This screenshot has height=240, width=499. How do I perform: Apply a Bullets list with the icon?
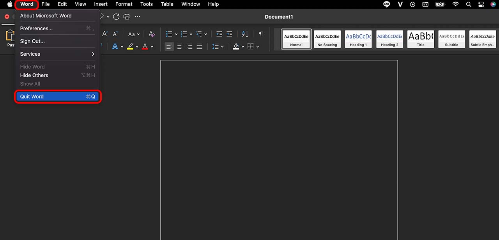click(x=169, y=34)
